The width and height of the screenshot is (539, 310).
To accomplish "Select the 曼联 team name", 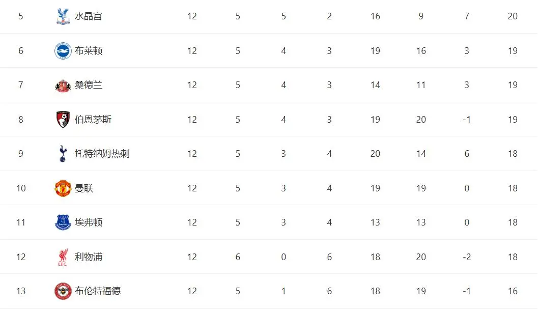I will click(x=84, y=188).
